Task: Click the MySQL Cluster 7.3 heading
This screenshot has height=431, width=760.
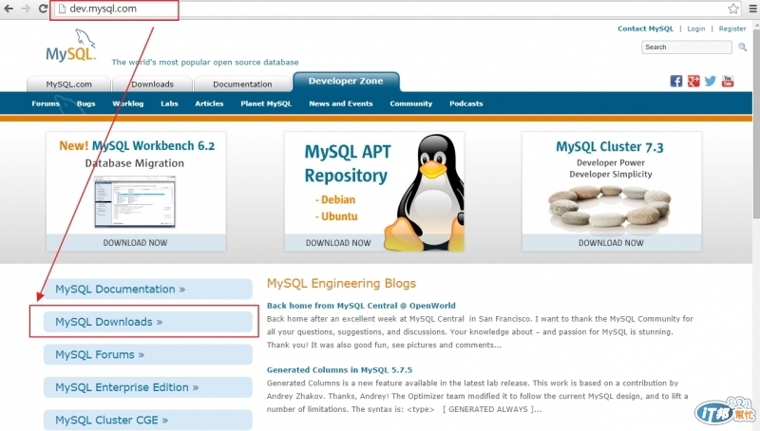Action: [x=610, y=147]
